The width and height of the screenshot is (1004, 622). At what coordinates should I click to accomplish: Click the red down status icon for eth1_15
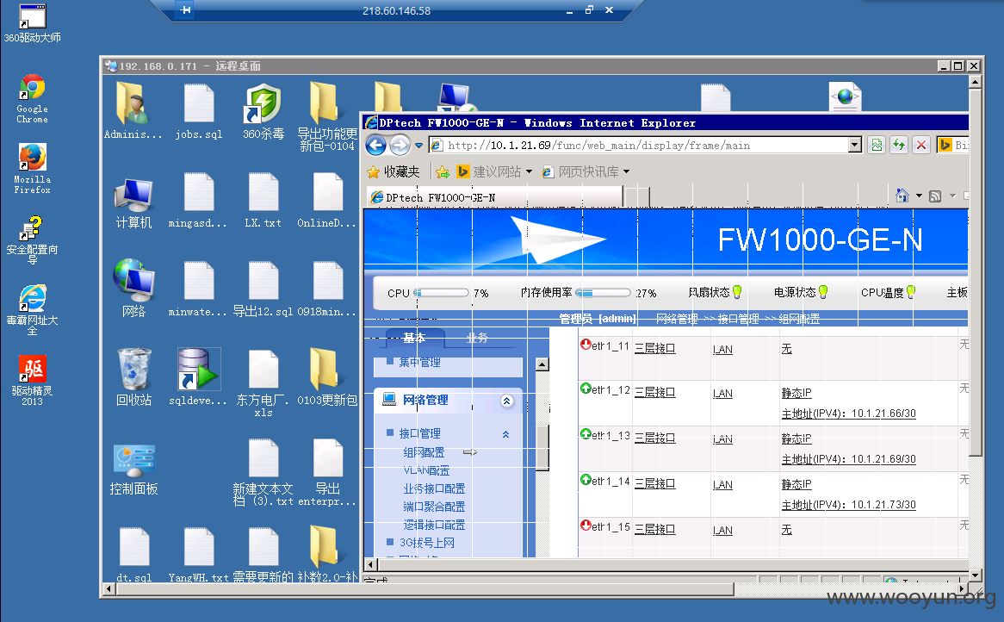point(586,526)
